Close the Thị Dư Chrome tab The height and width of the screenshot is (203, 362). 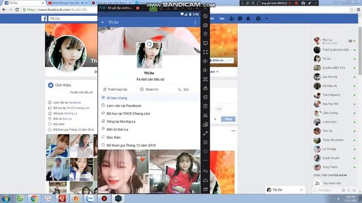(x=43, y=3)
